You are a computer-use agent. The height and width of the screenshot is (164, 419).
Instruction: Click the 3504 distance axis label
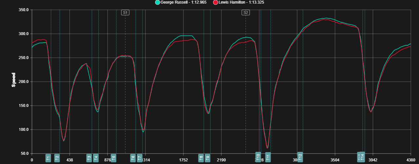pyautogui.click(x=335, y=160)
